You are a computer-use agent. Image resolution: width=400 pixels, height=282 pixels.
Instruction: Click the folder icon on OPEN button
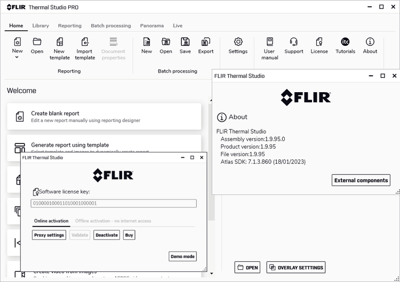tap(241, 267)
